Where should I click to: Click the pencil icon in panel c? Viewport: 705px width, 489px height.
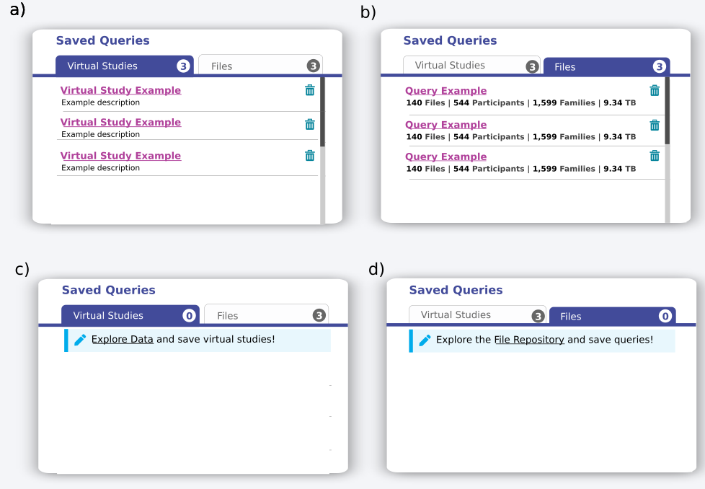80,339
